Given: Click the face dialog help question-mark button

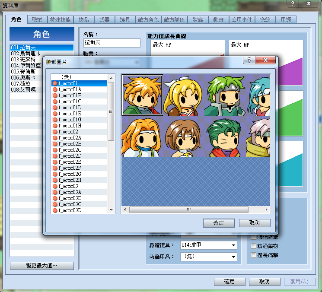Looking at the screenshot, I should (249, 60).
